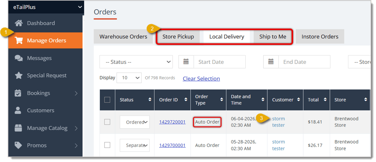Sort by the Status column arrows
The width and height of the screenshot is (376, 162).
pyautogui.click(x=150, y=100)
